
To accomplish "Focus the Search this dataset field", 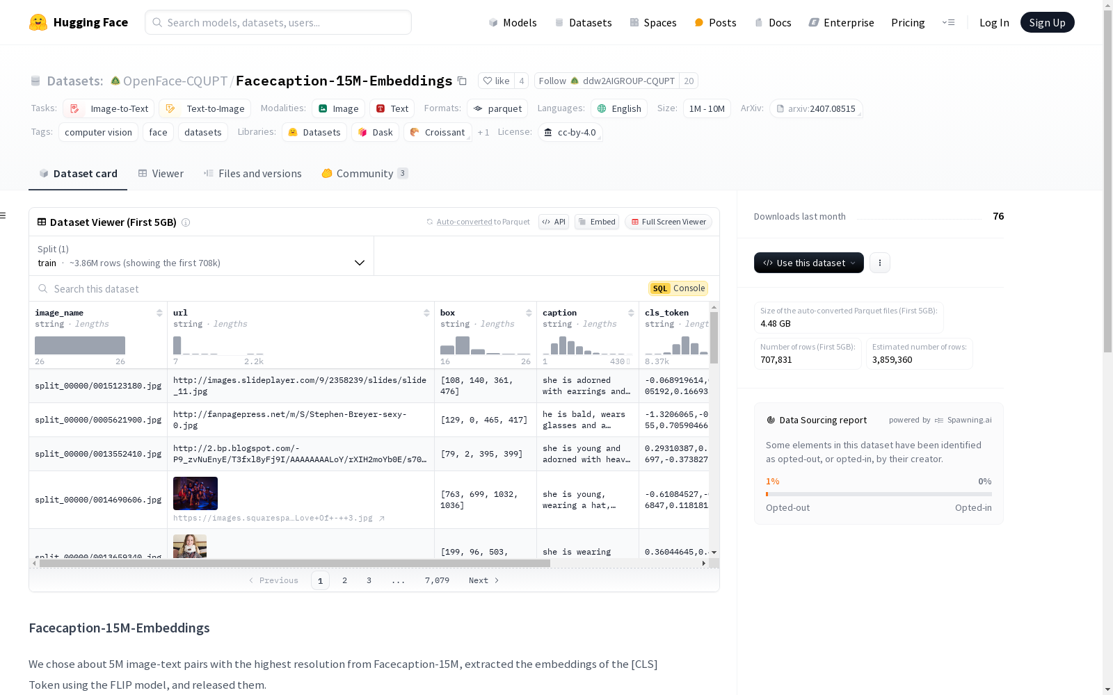I will [341, 288].
